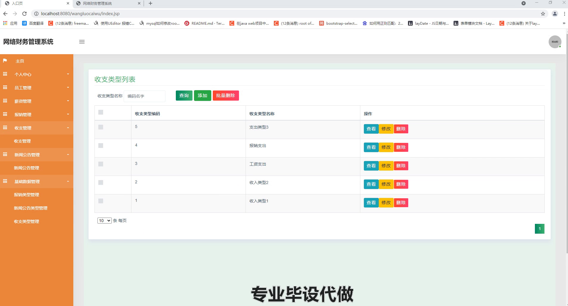Viewport: 568px width, 306px height.
Task: Click the browser address bar URL
Action: tap(80, 14)
